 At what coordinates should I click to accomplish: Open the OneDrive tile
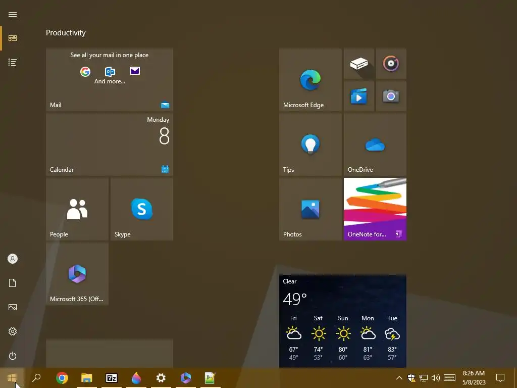pos(375,144)
